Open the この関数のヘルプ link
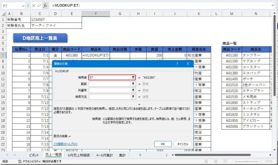Image resolution: width=278 pixels, height=165 pixels. tap(65, 144)
